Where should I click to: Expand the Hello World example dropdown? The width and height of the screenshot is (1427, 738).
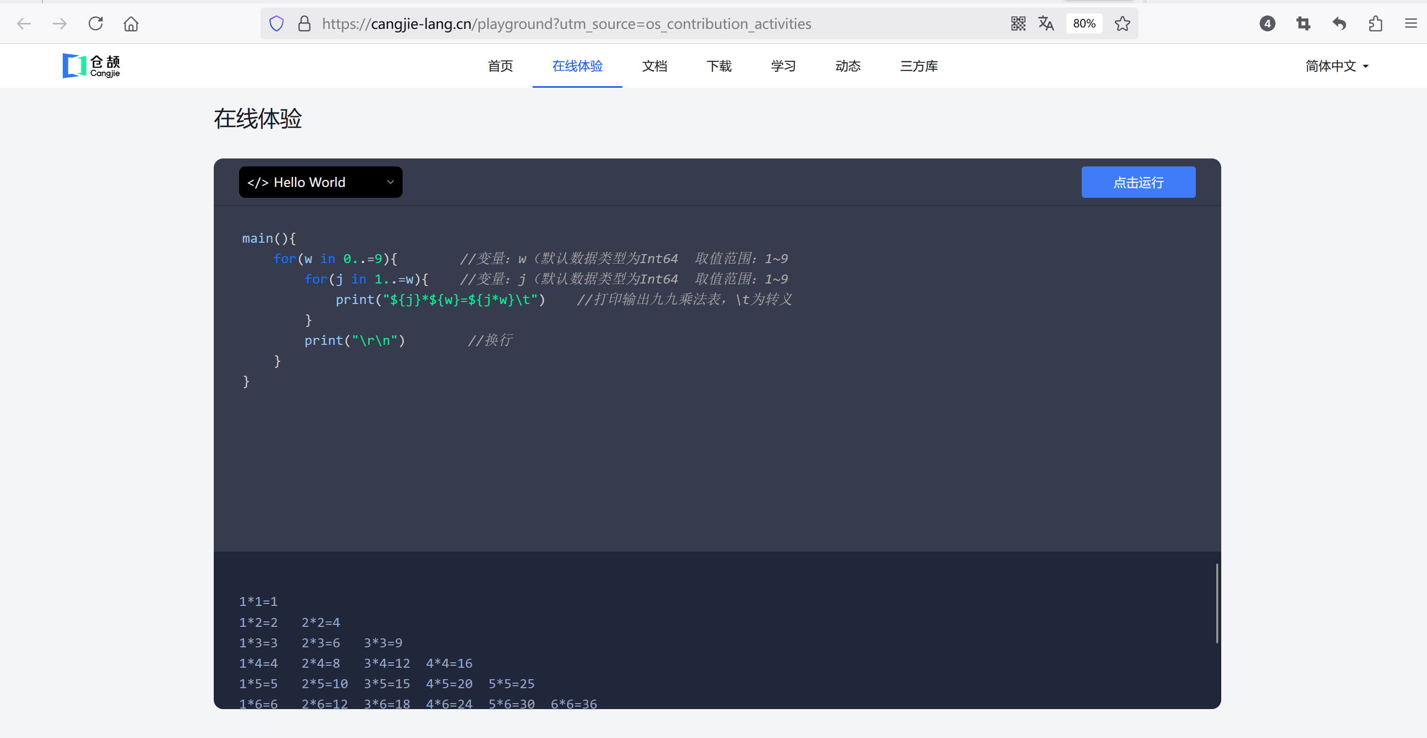click(x=321, y=182)
